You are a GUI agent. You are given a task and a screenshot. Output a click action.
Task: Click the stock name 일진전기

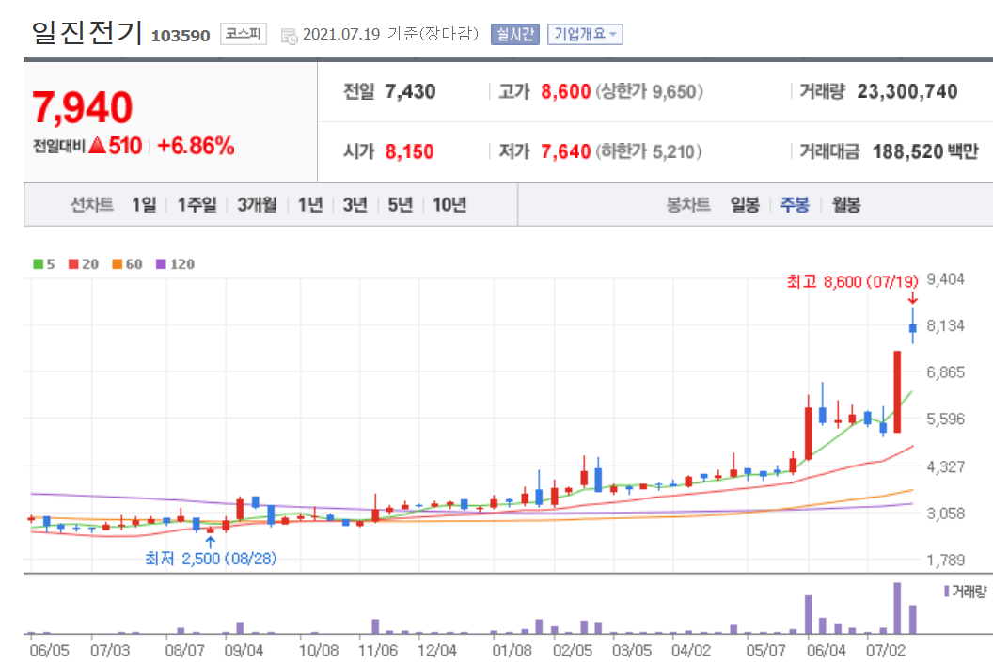(87, 32)
